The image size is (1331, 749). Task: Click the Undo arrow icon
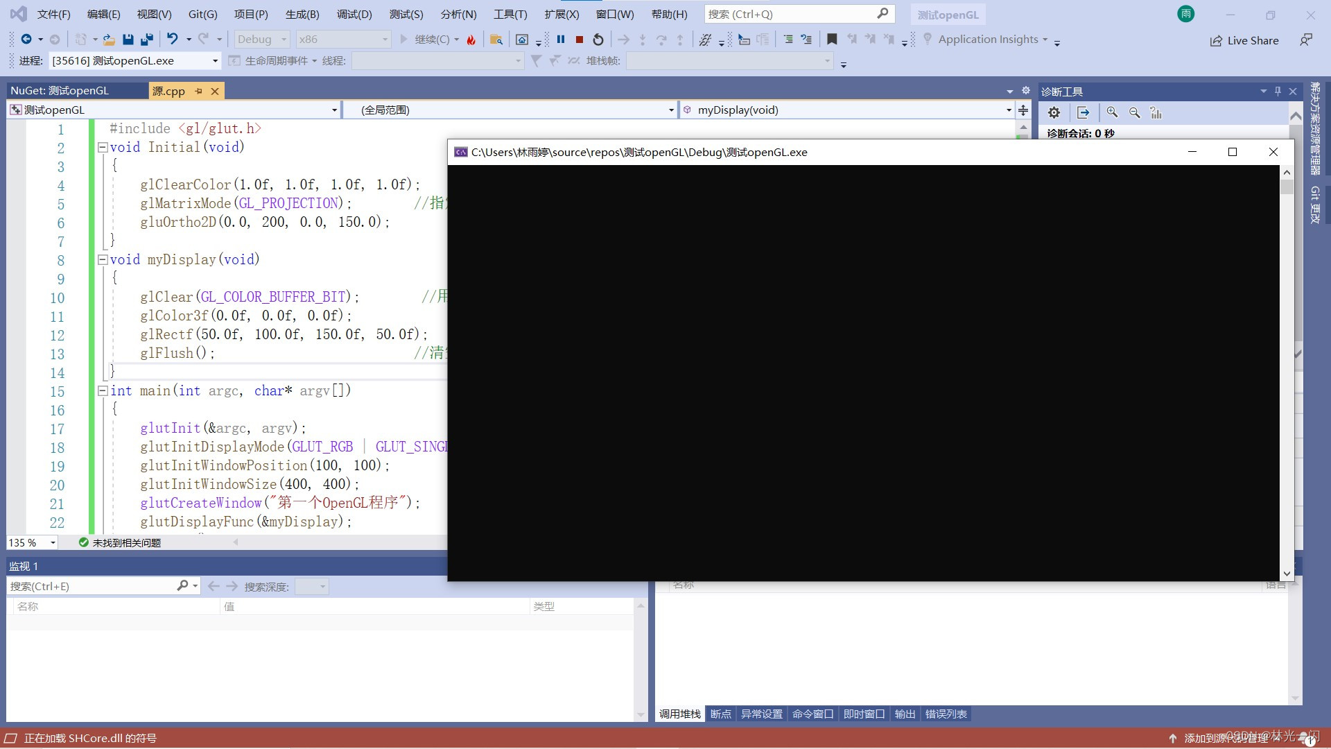[173, 40]
